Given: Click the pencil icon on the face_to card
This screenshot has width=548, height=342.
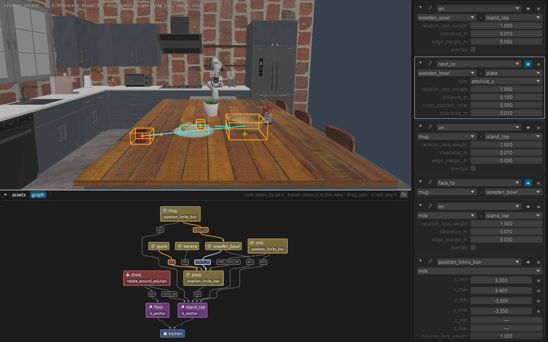Looking at the screenshot, I should [x=430, y=182].
